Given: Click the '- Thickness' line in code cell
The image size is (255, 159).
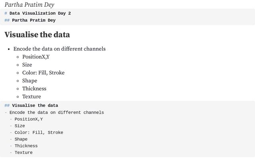Looking at the screenshot, I should tap(24, 146).
